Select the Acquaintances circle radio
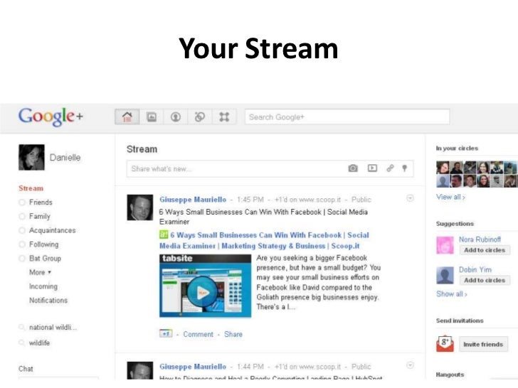The width and height of the screenshot is (518, 388). tap(22, 230)
